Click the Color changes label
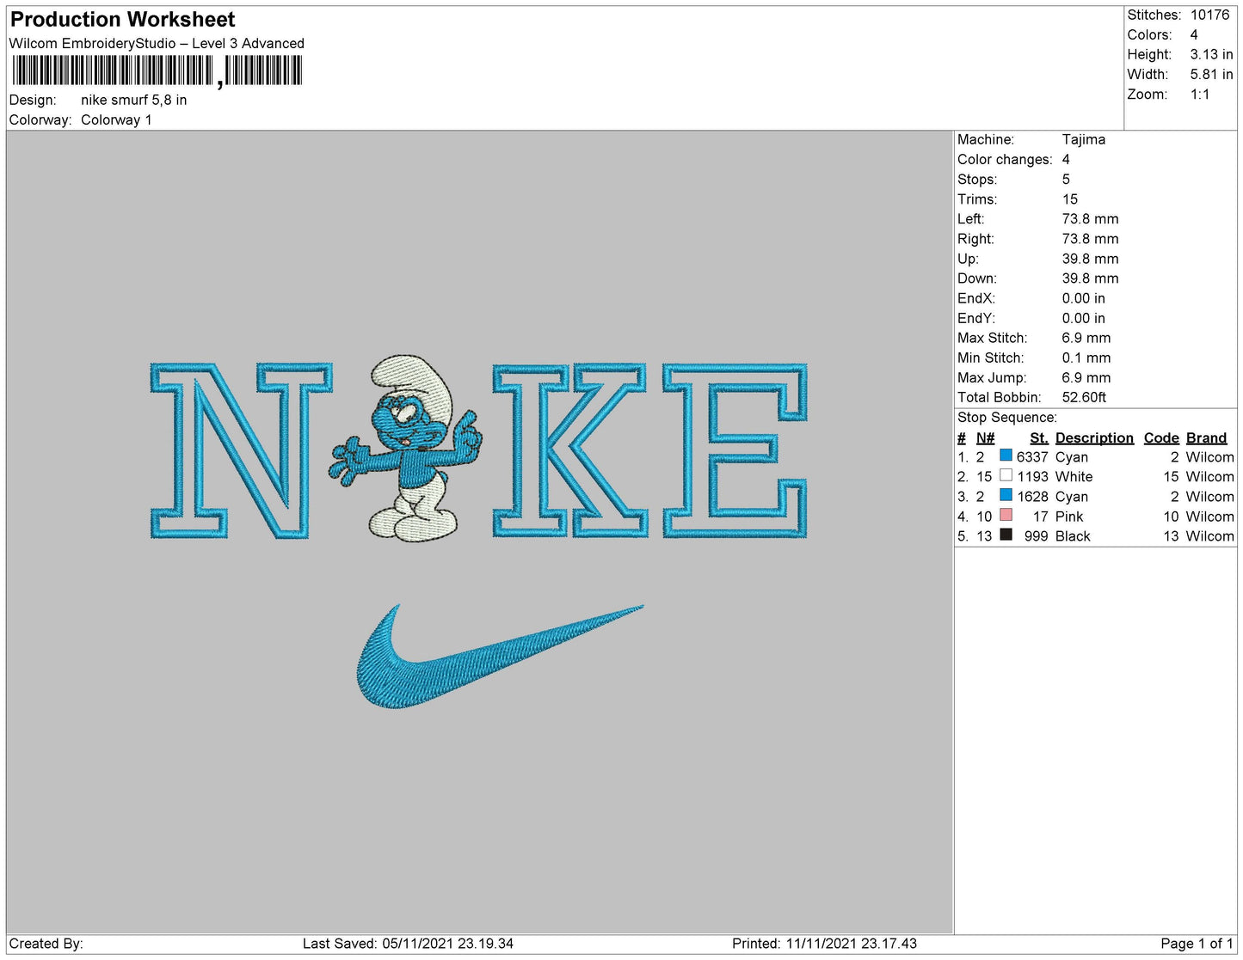 [x=1004, y=159]
